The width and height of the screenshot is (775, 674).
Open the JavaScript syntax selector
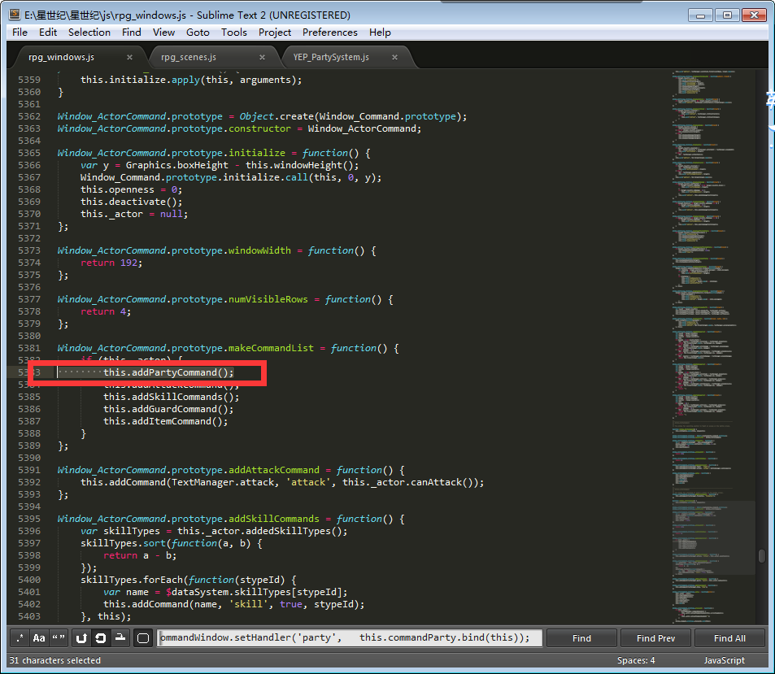pyautogui.click(x=725, y=660)
